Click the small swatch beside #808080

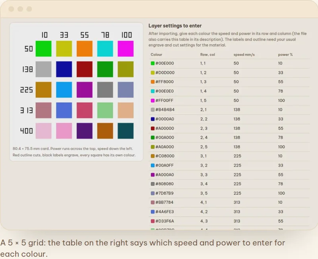(x=153, y=184)
